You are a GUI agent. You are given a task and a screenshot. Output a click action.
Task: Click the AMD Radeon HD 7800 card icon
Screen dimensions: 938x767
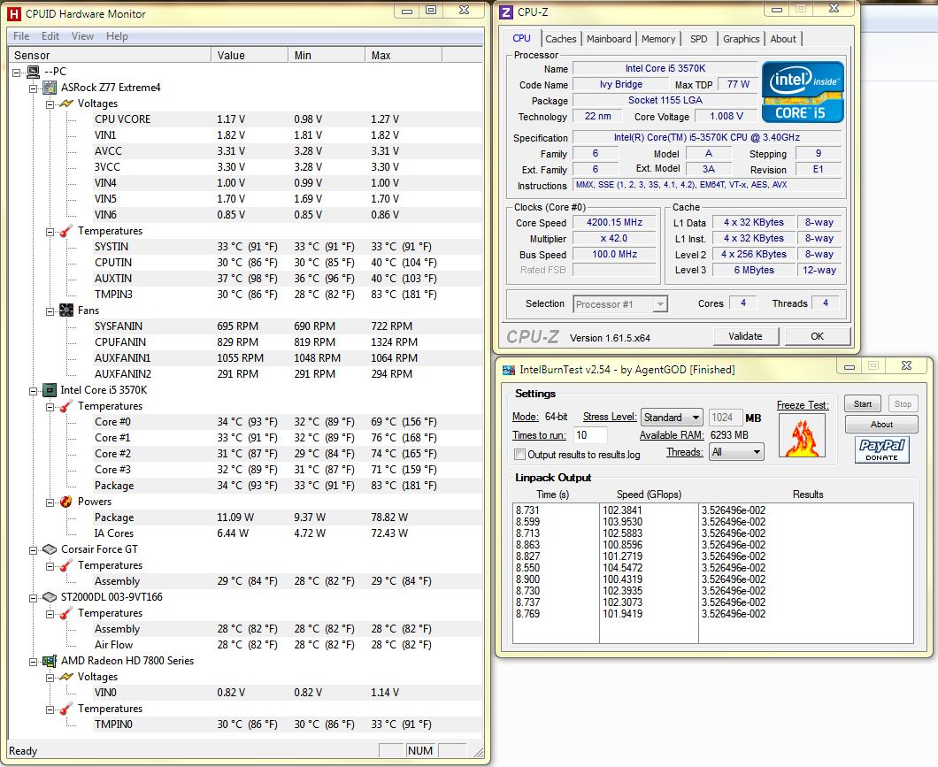[x=50, y=661]
